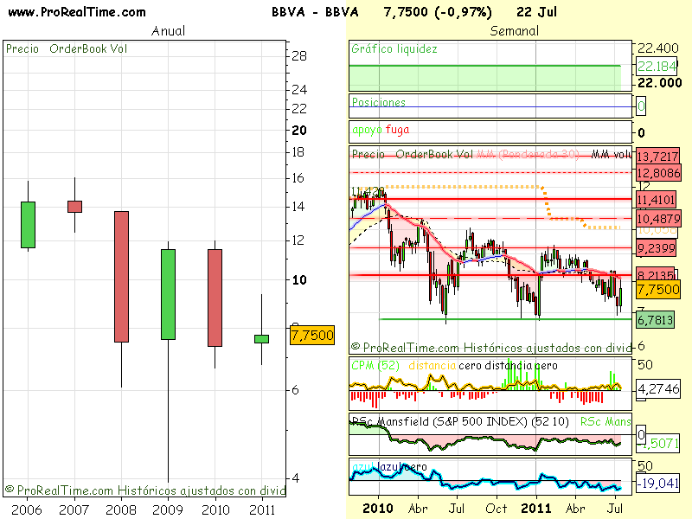Click the bold 2010 label under the Semanal chart
Image resolution: width=692 pixels, height=519 pixels.
click(378, 509)
